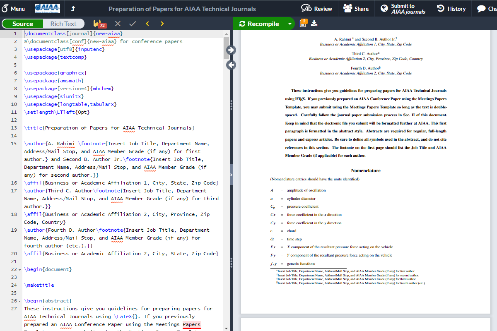Click the AIAA logo
The height and width of the screenshot is (331, 497).
[47, 8]
